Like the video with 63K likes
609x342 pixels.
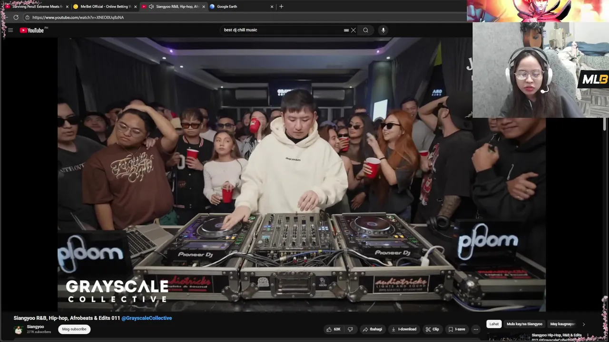333,329
